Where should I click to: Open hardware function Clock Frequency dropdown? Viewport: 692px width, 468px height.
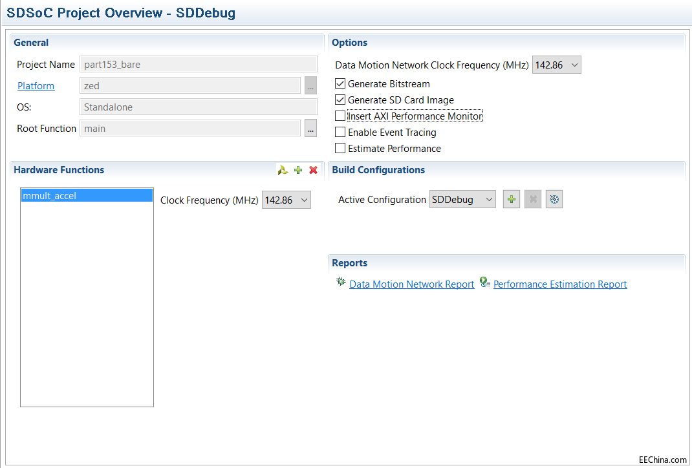pos(287,200)
